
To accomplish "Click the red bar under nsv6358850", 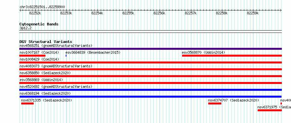I will (150, 76).
